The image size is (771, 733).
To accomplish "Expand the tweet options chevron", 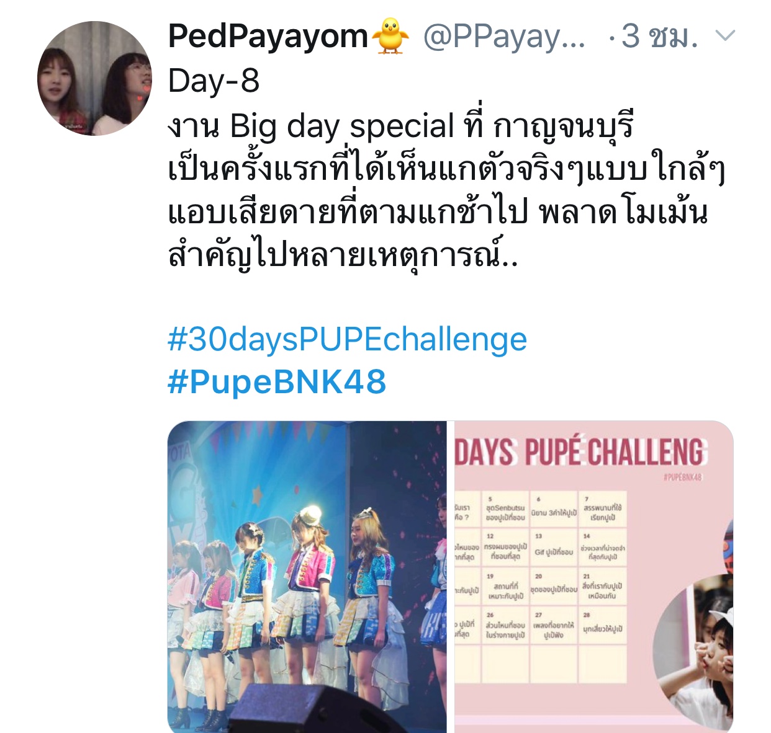I will 725,35.
